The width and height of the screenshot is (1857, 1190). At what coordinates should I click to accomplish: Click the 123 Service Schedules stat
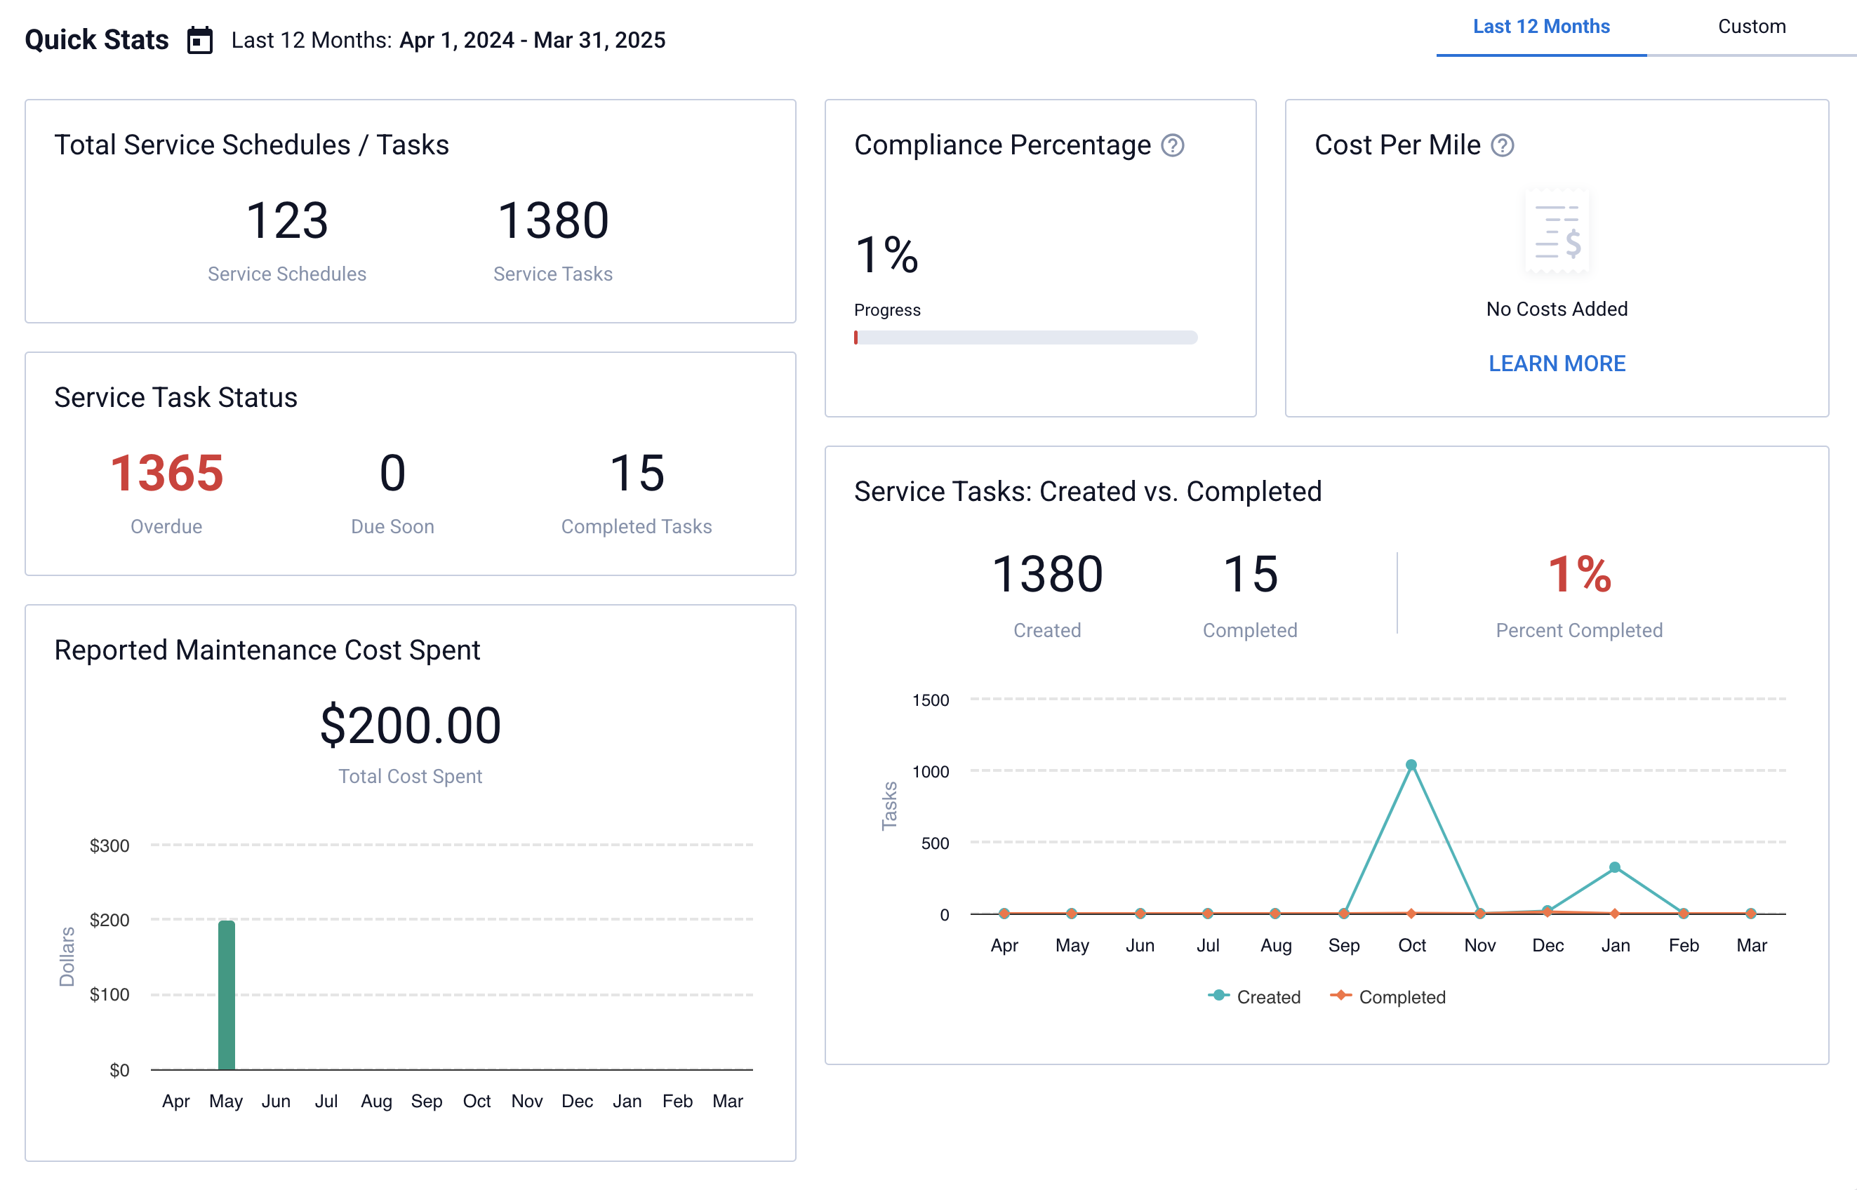click(x=287, y=222)
